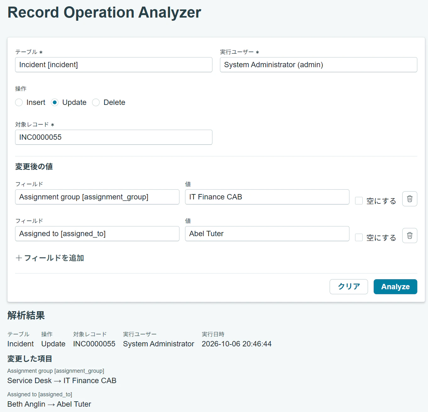Screen dimensions: 428x412
Task: Click 'Beth Anglin → Abel Tuter' change
Action: (49, 404)
